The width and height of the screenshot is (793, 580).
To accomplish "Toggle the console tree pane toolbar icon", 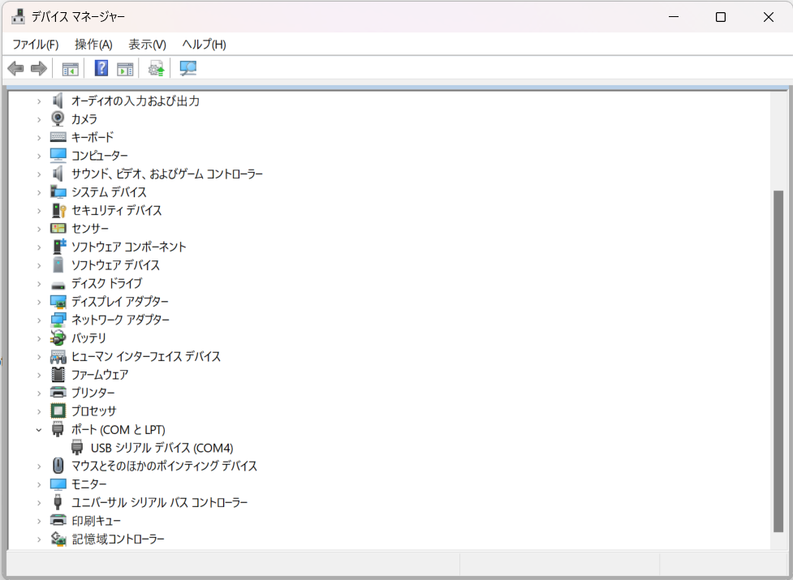I will (70, 69).
